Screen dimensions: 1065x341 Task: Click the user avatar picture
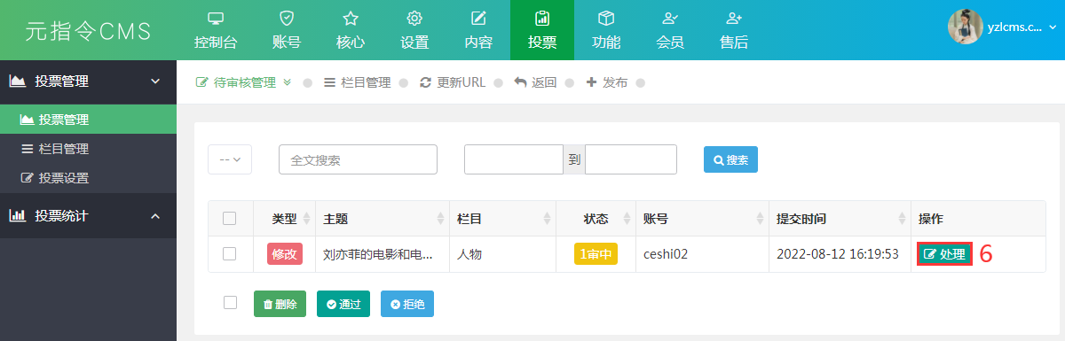tap(965, 27)
